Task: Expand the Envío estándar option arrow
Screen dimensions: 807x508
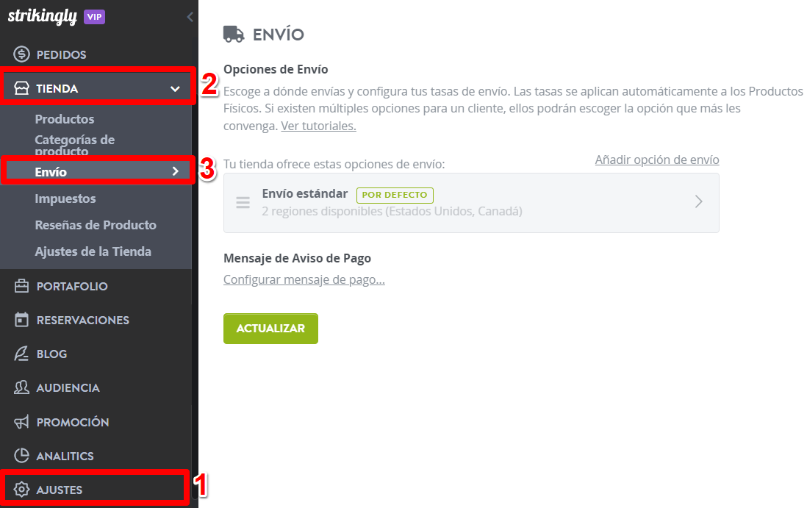Action: pos(698,201)
